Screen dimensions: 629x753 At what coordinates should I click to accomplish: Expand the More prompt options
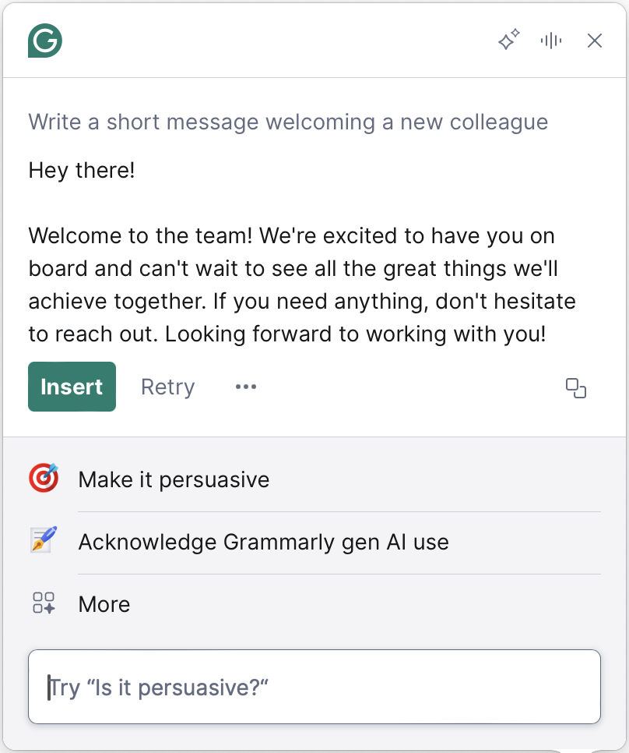coord(104,604)
